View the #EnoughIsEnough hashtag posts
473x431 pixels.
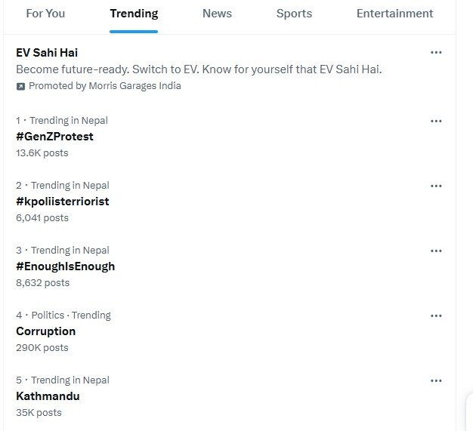[x=65, y=266]
